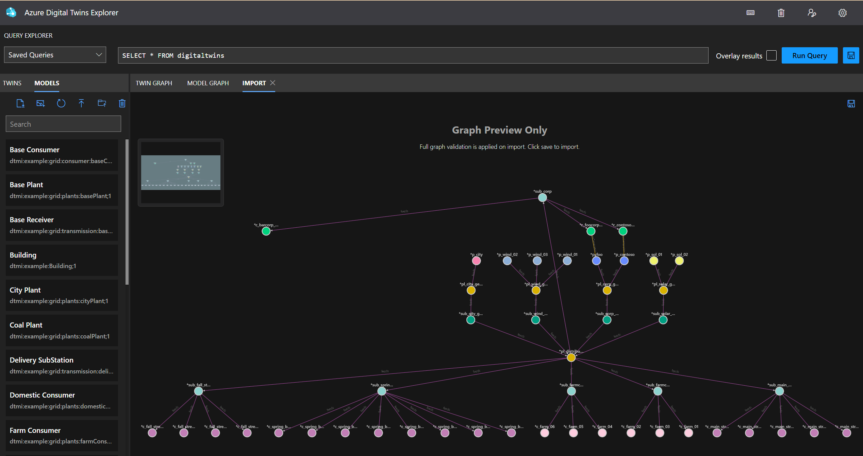Open settings gear in header
The width and height of the screenshot is (863, 456).
pyautogui.click(x=842, y=13)
